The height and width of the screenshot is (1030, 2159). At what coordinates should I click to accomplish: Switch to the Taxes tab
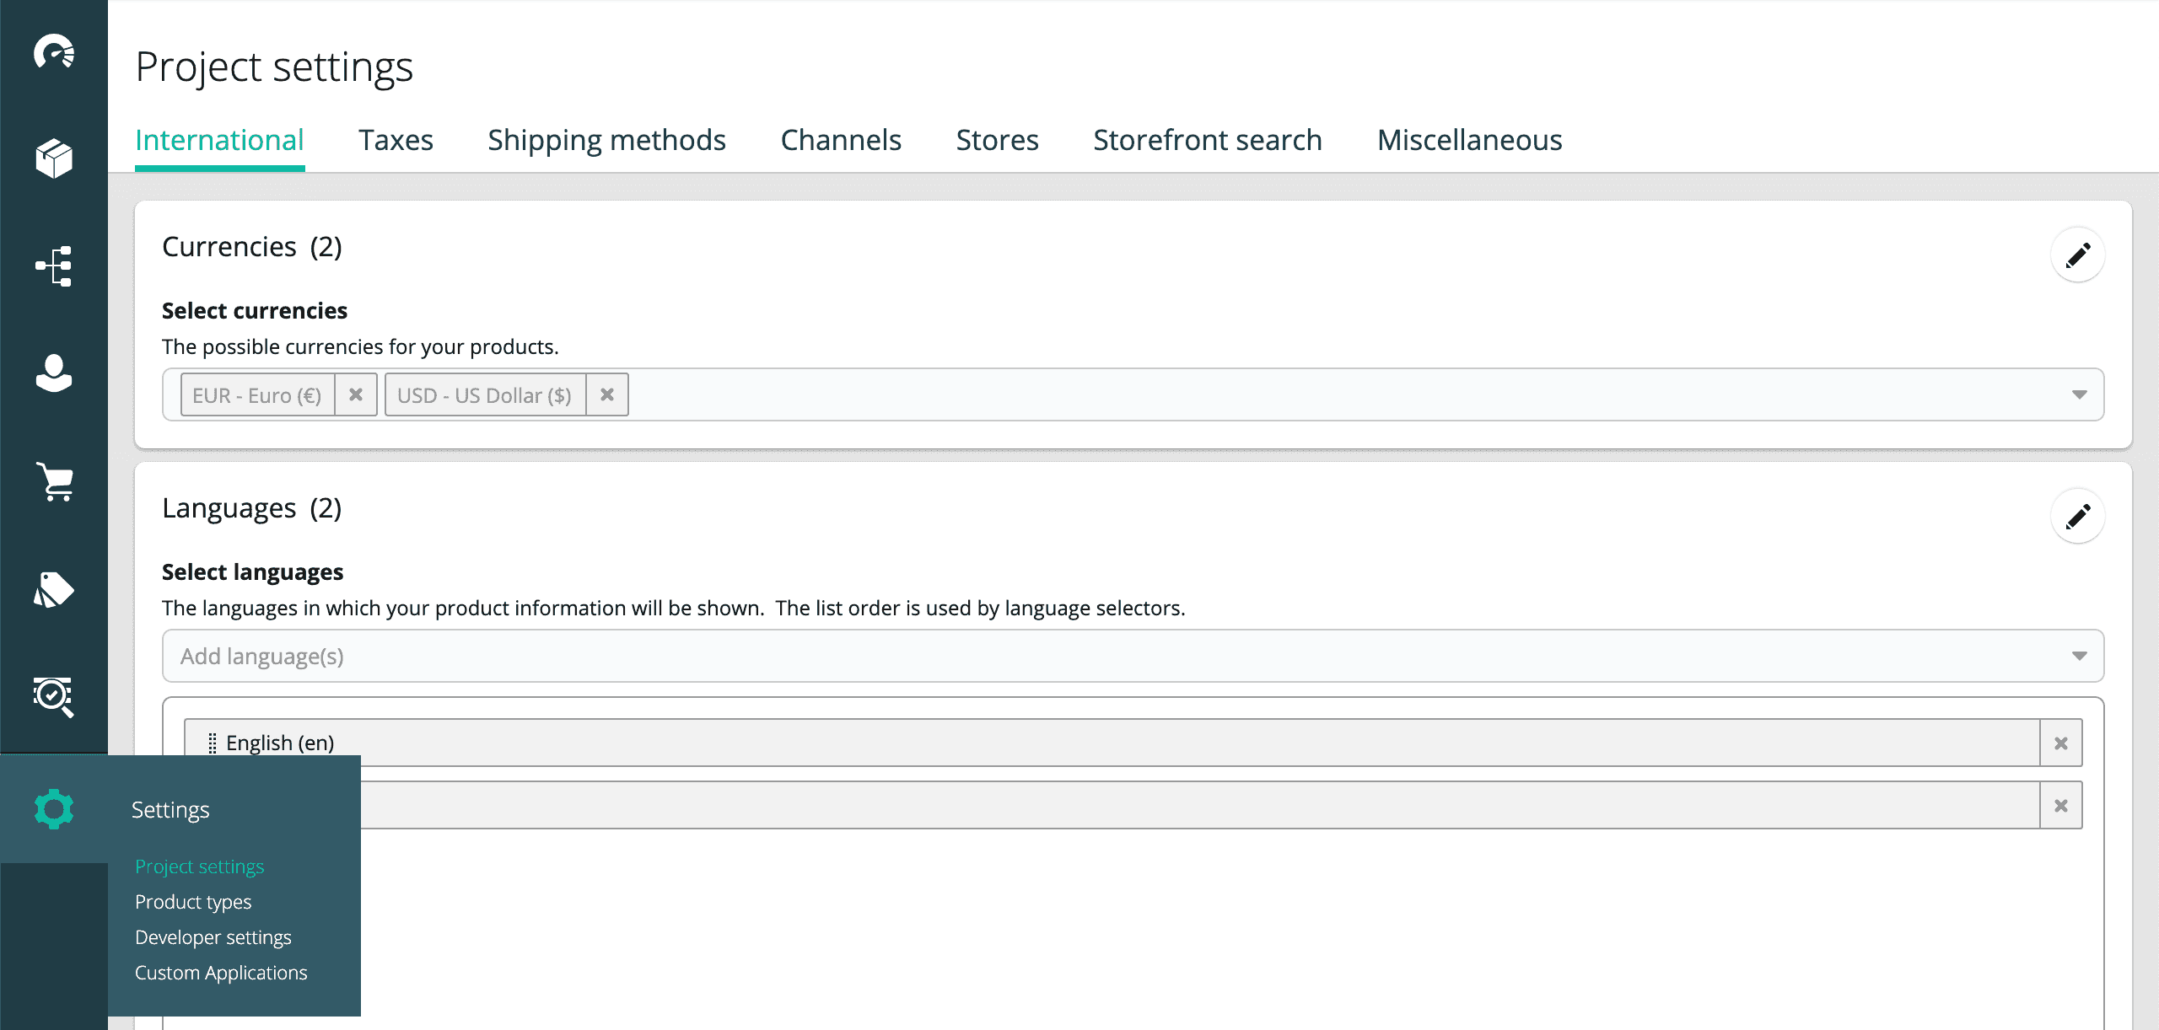(396, 140)
